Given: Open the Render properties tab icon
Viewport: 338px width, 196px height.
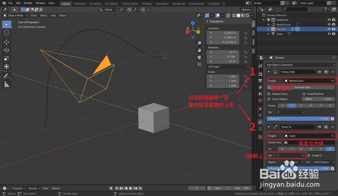Looking at the screenshot, I should click(x=260, y=74).
